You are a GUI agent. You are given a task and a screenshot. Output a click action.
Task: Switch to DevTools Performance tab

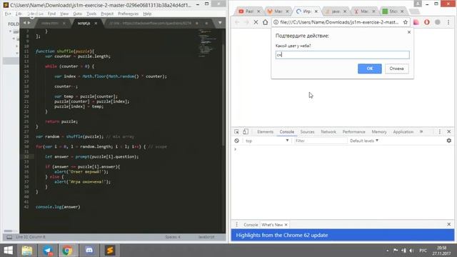coord(354,131)
